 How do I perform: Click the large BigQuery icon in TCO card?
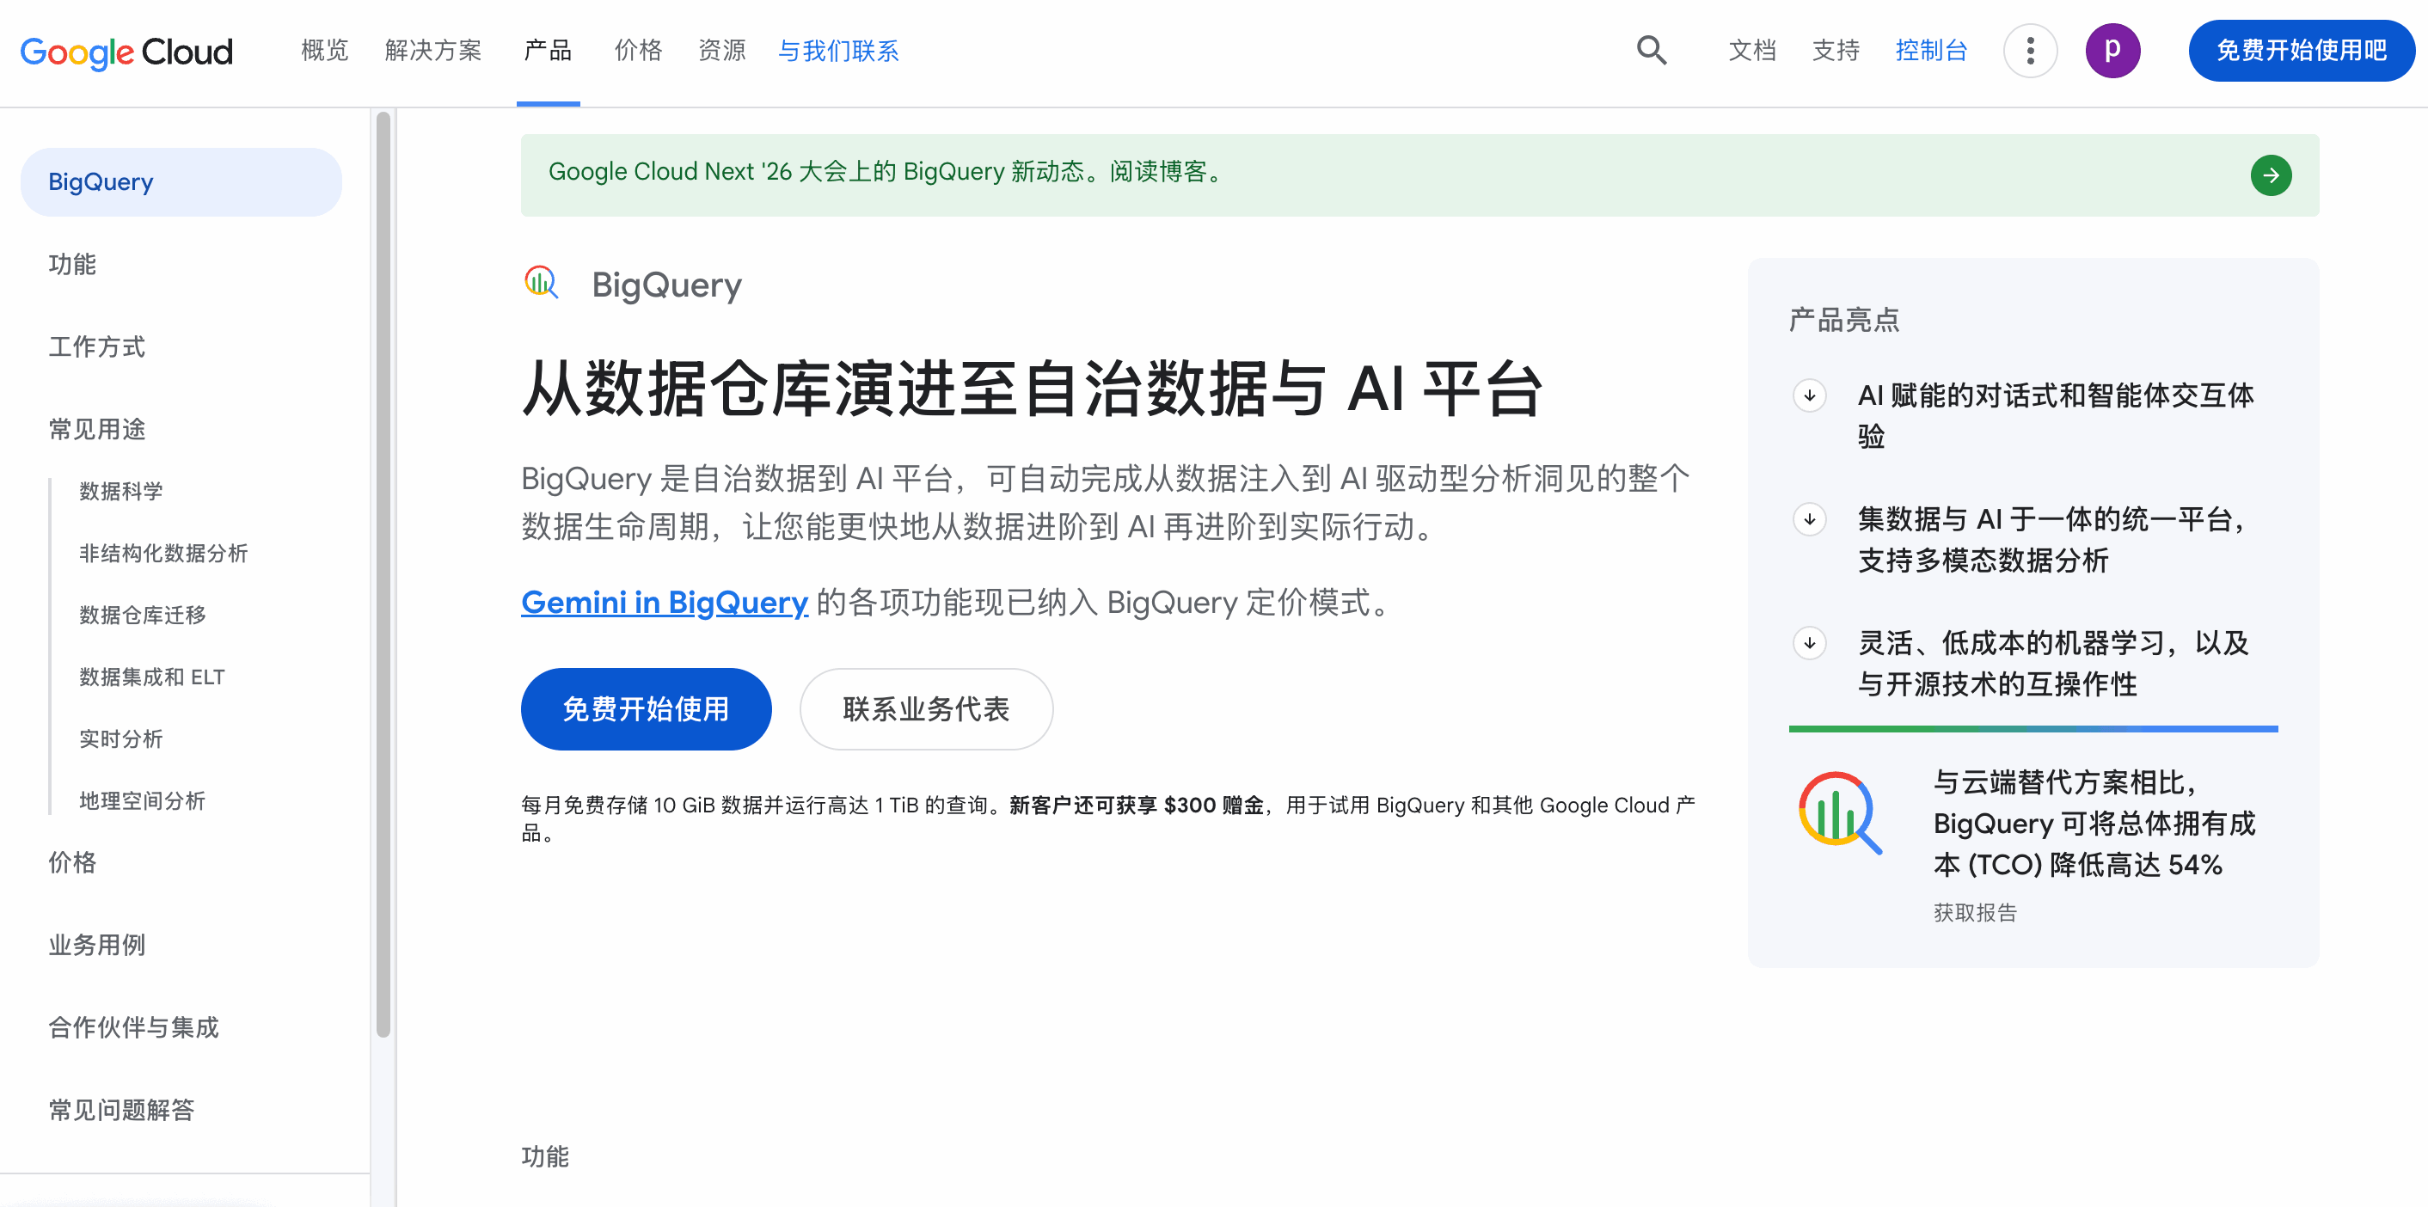(1839, 813)
